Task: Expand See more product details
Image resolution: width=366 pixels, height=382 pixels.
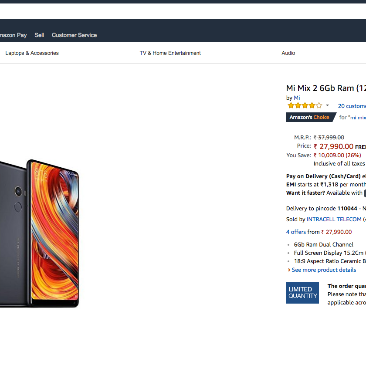Action: tap(323, 270)
